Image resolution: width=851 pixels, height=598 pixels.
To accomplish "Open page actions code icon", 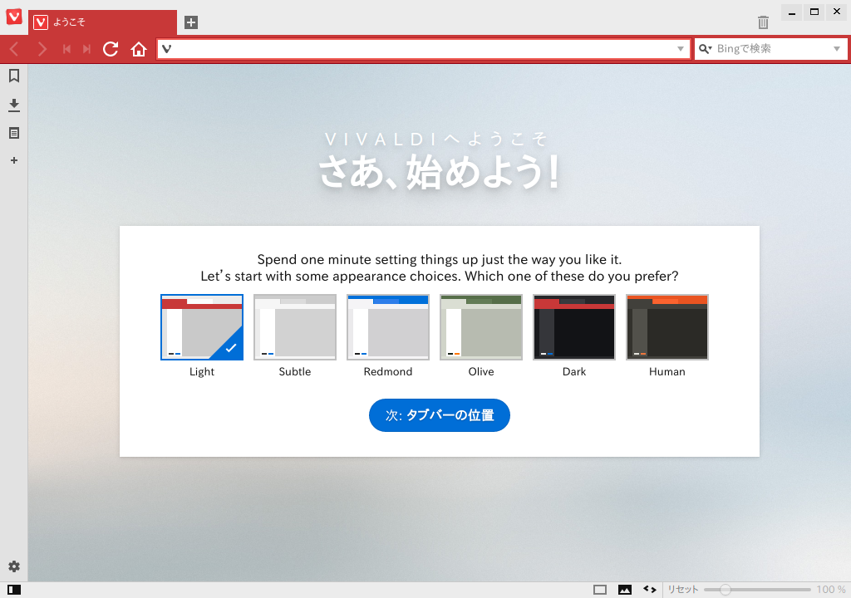I will tap(650, 590).
